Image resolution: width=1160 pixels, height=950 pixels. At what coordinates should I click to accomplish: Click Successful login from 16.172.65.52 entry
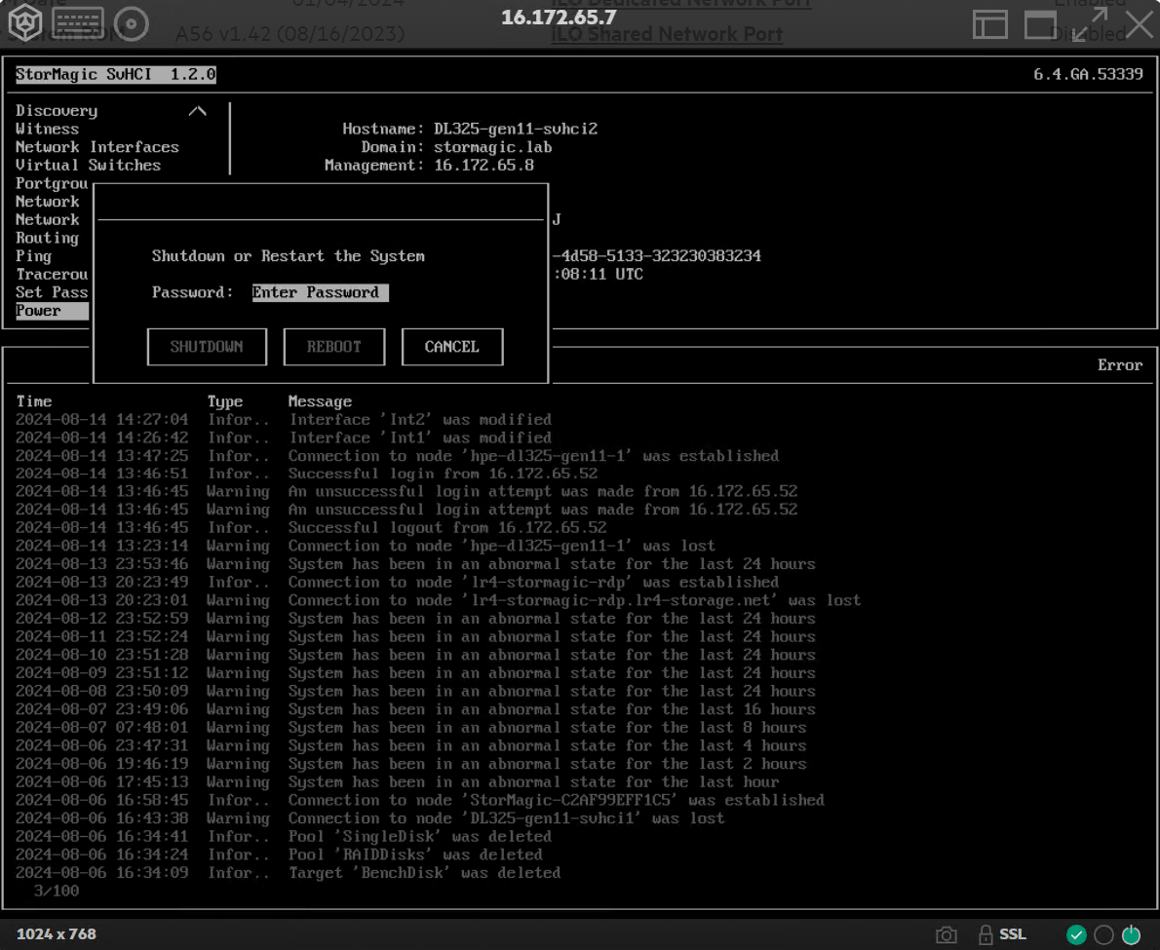[x=443, y=474]
